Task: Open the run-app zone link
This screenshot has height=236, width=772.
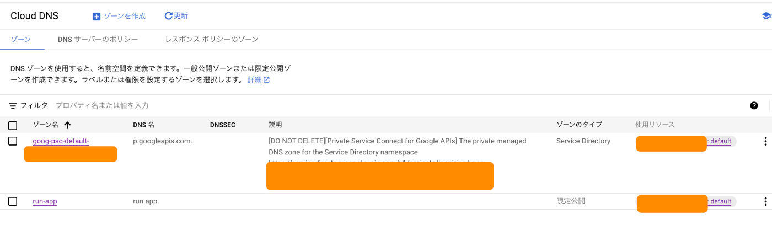Action: 45,201
